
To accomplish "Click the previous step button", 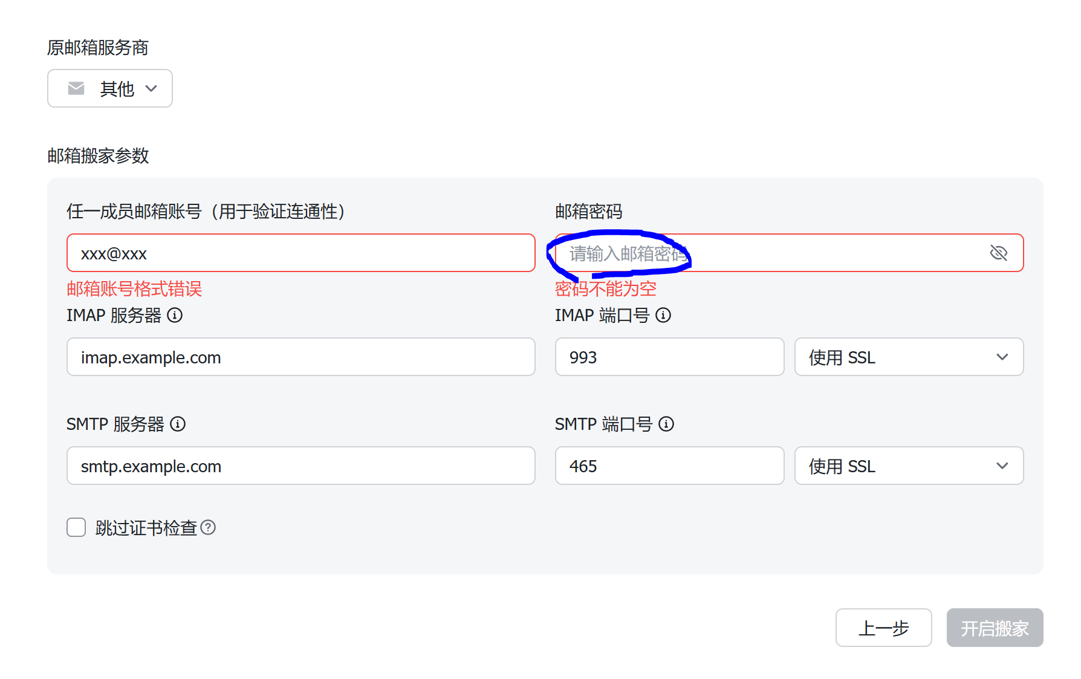I will coord(883,628).
